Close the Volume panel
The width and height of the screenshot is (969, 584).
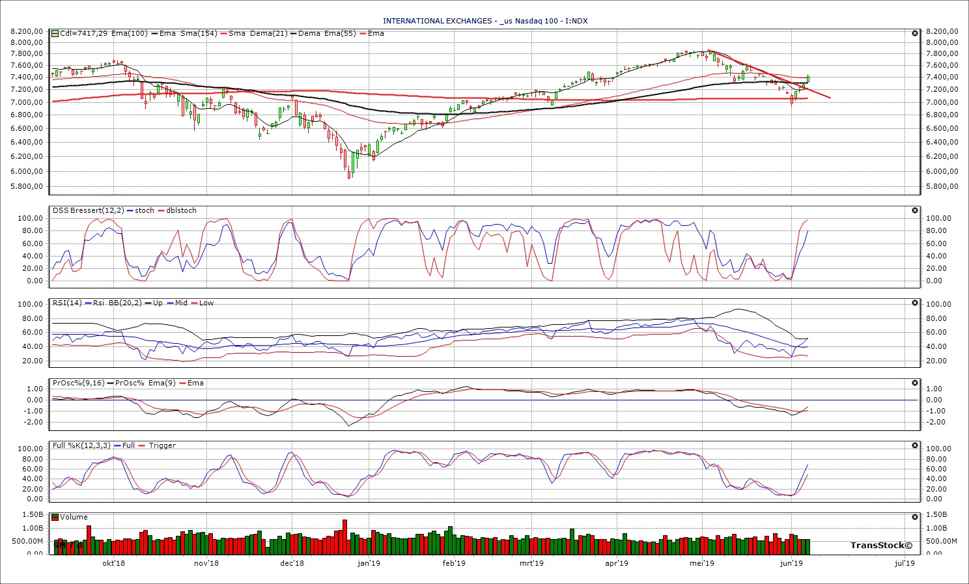coord(914,517)
